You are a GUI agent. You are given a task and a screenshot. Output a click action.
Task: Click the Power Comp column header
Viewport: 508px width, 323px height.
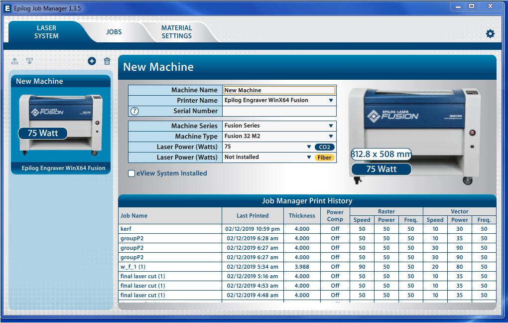point(335,216)
